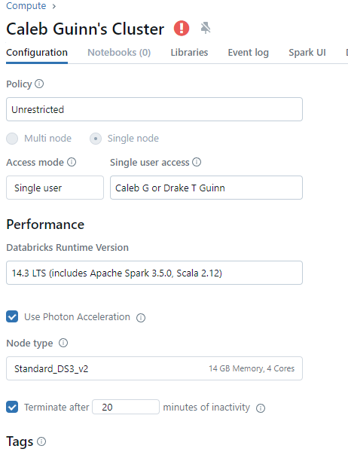
Task: Disable the Terminate after checkbox
Action: click(x=12, y=407)
